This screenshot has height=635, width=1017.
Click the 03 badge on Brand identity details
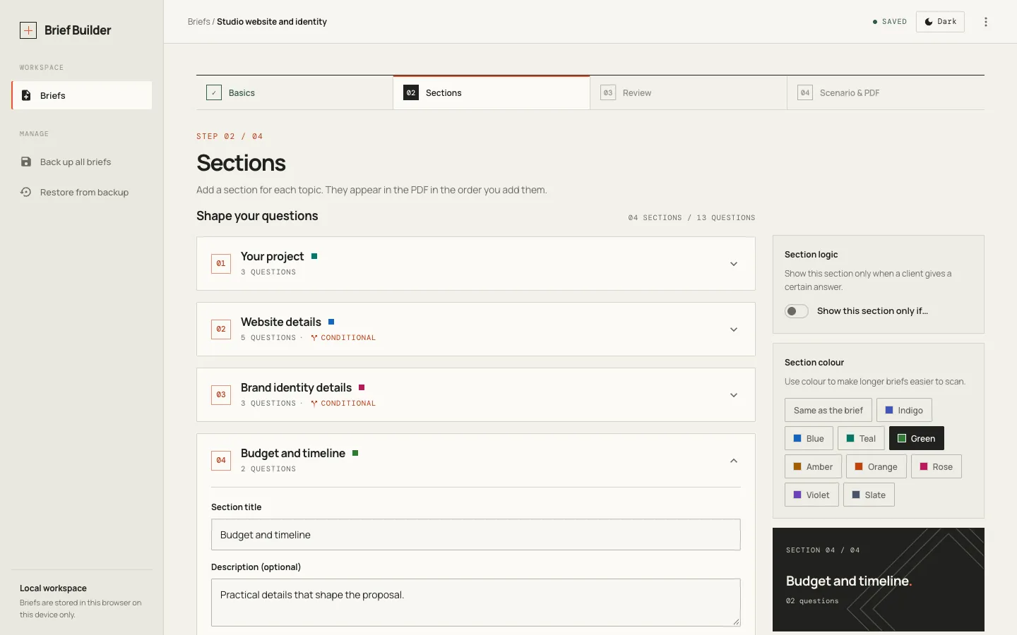coord(221,394)
